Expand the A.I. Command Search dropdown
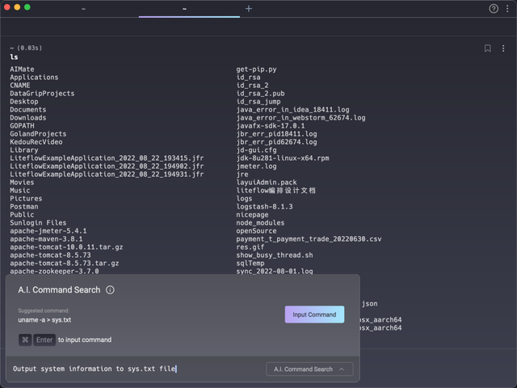The image size is (517, 388). (x=309, y=369)
